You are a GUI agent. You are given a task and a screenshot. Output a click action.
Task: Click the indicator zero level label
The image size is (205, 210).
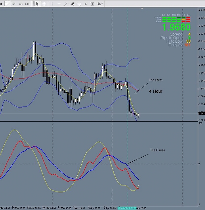[x=199, y=164]
